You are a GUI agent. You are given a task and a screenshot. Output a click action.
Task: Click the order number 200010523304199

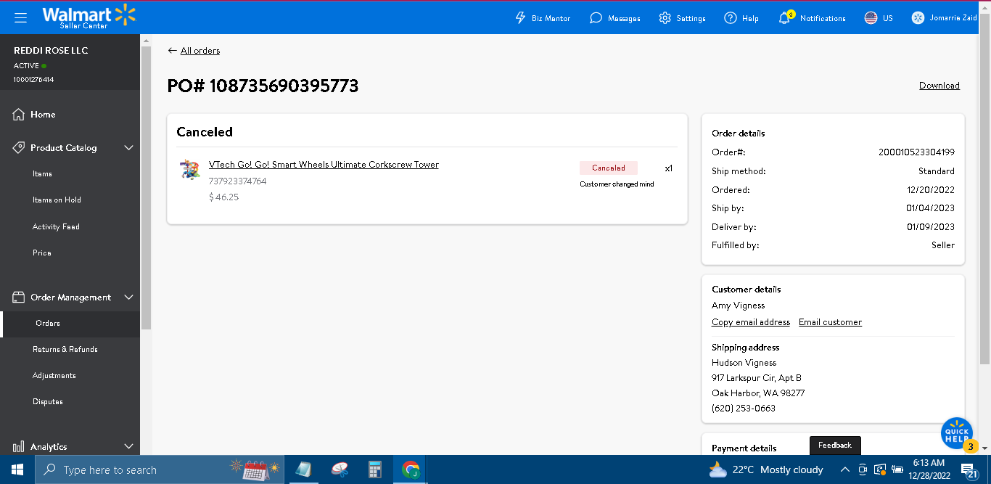coord(916,152)
